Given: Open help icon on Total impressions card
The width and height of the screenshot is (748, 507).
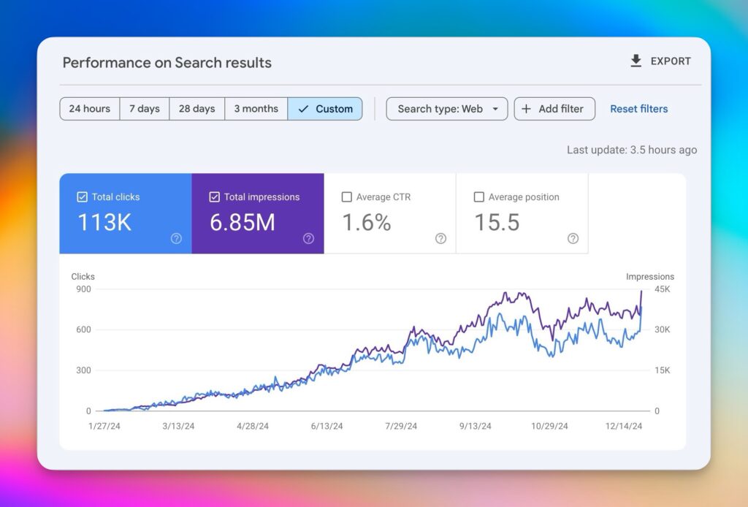Looking at the screenshot, I should click(308, 238).
